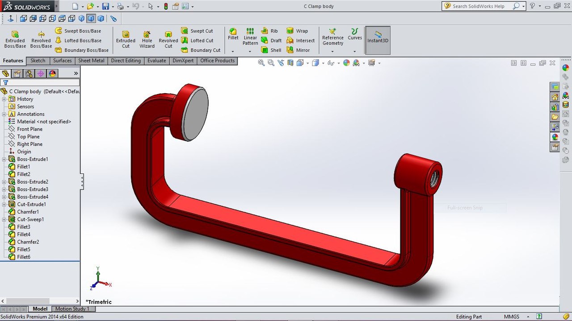Select the Intersect tool
Image resolution: width=572 pixels, height=321 pixels.
point(301,41)
